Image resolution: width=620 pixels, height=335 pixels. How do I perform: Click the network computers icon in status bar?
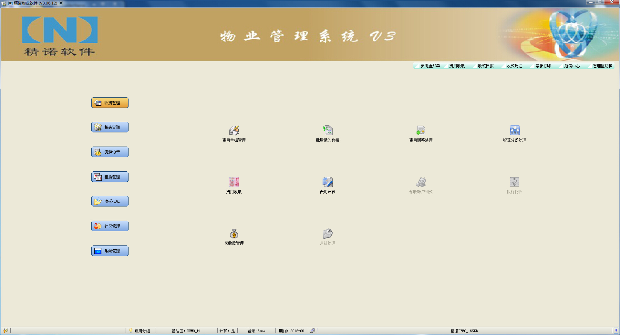(x=313, y=330)
